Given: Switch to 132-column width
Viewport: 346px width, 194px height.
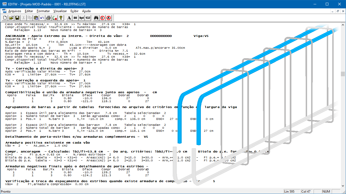Looking at the screenshot, I should [x=88, y=18].
